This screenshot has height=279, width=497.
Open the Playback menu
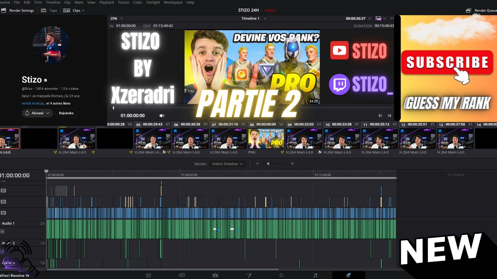click(x=106, y=2)
